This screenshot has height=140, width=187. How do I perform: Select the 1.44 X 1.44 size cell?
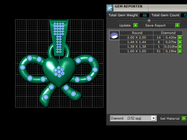click(136, 42)
